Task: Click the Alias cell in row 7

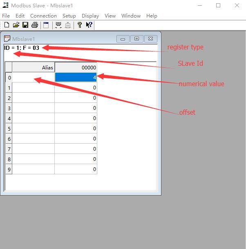Action: 34,149
